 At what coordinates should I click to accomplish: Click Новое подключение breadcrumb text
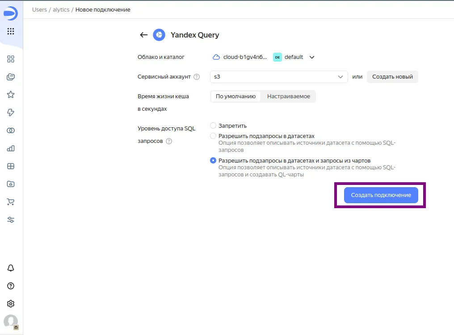click(103, 9)
